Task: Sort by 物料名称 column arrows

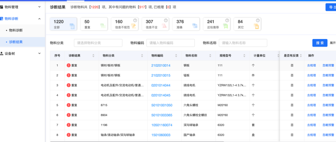Action: click(x=210, y=56)
